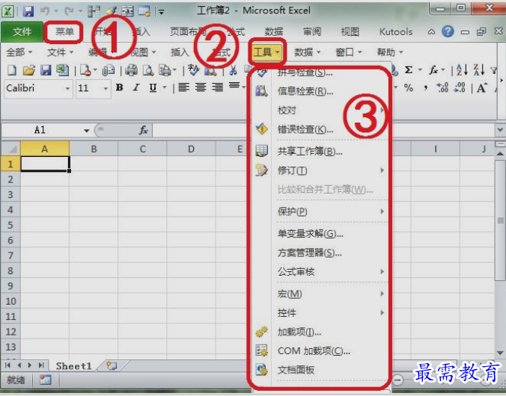Switch to the 视图 ribbon tab
506x396 pixels.
(350, 31)
